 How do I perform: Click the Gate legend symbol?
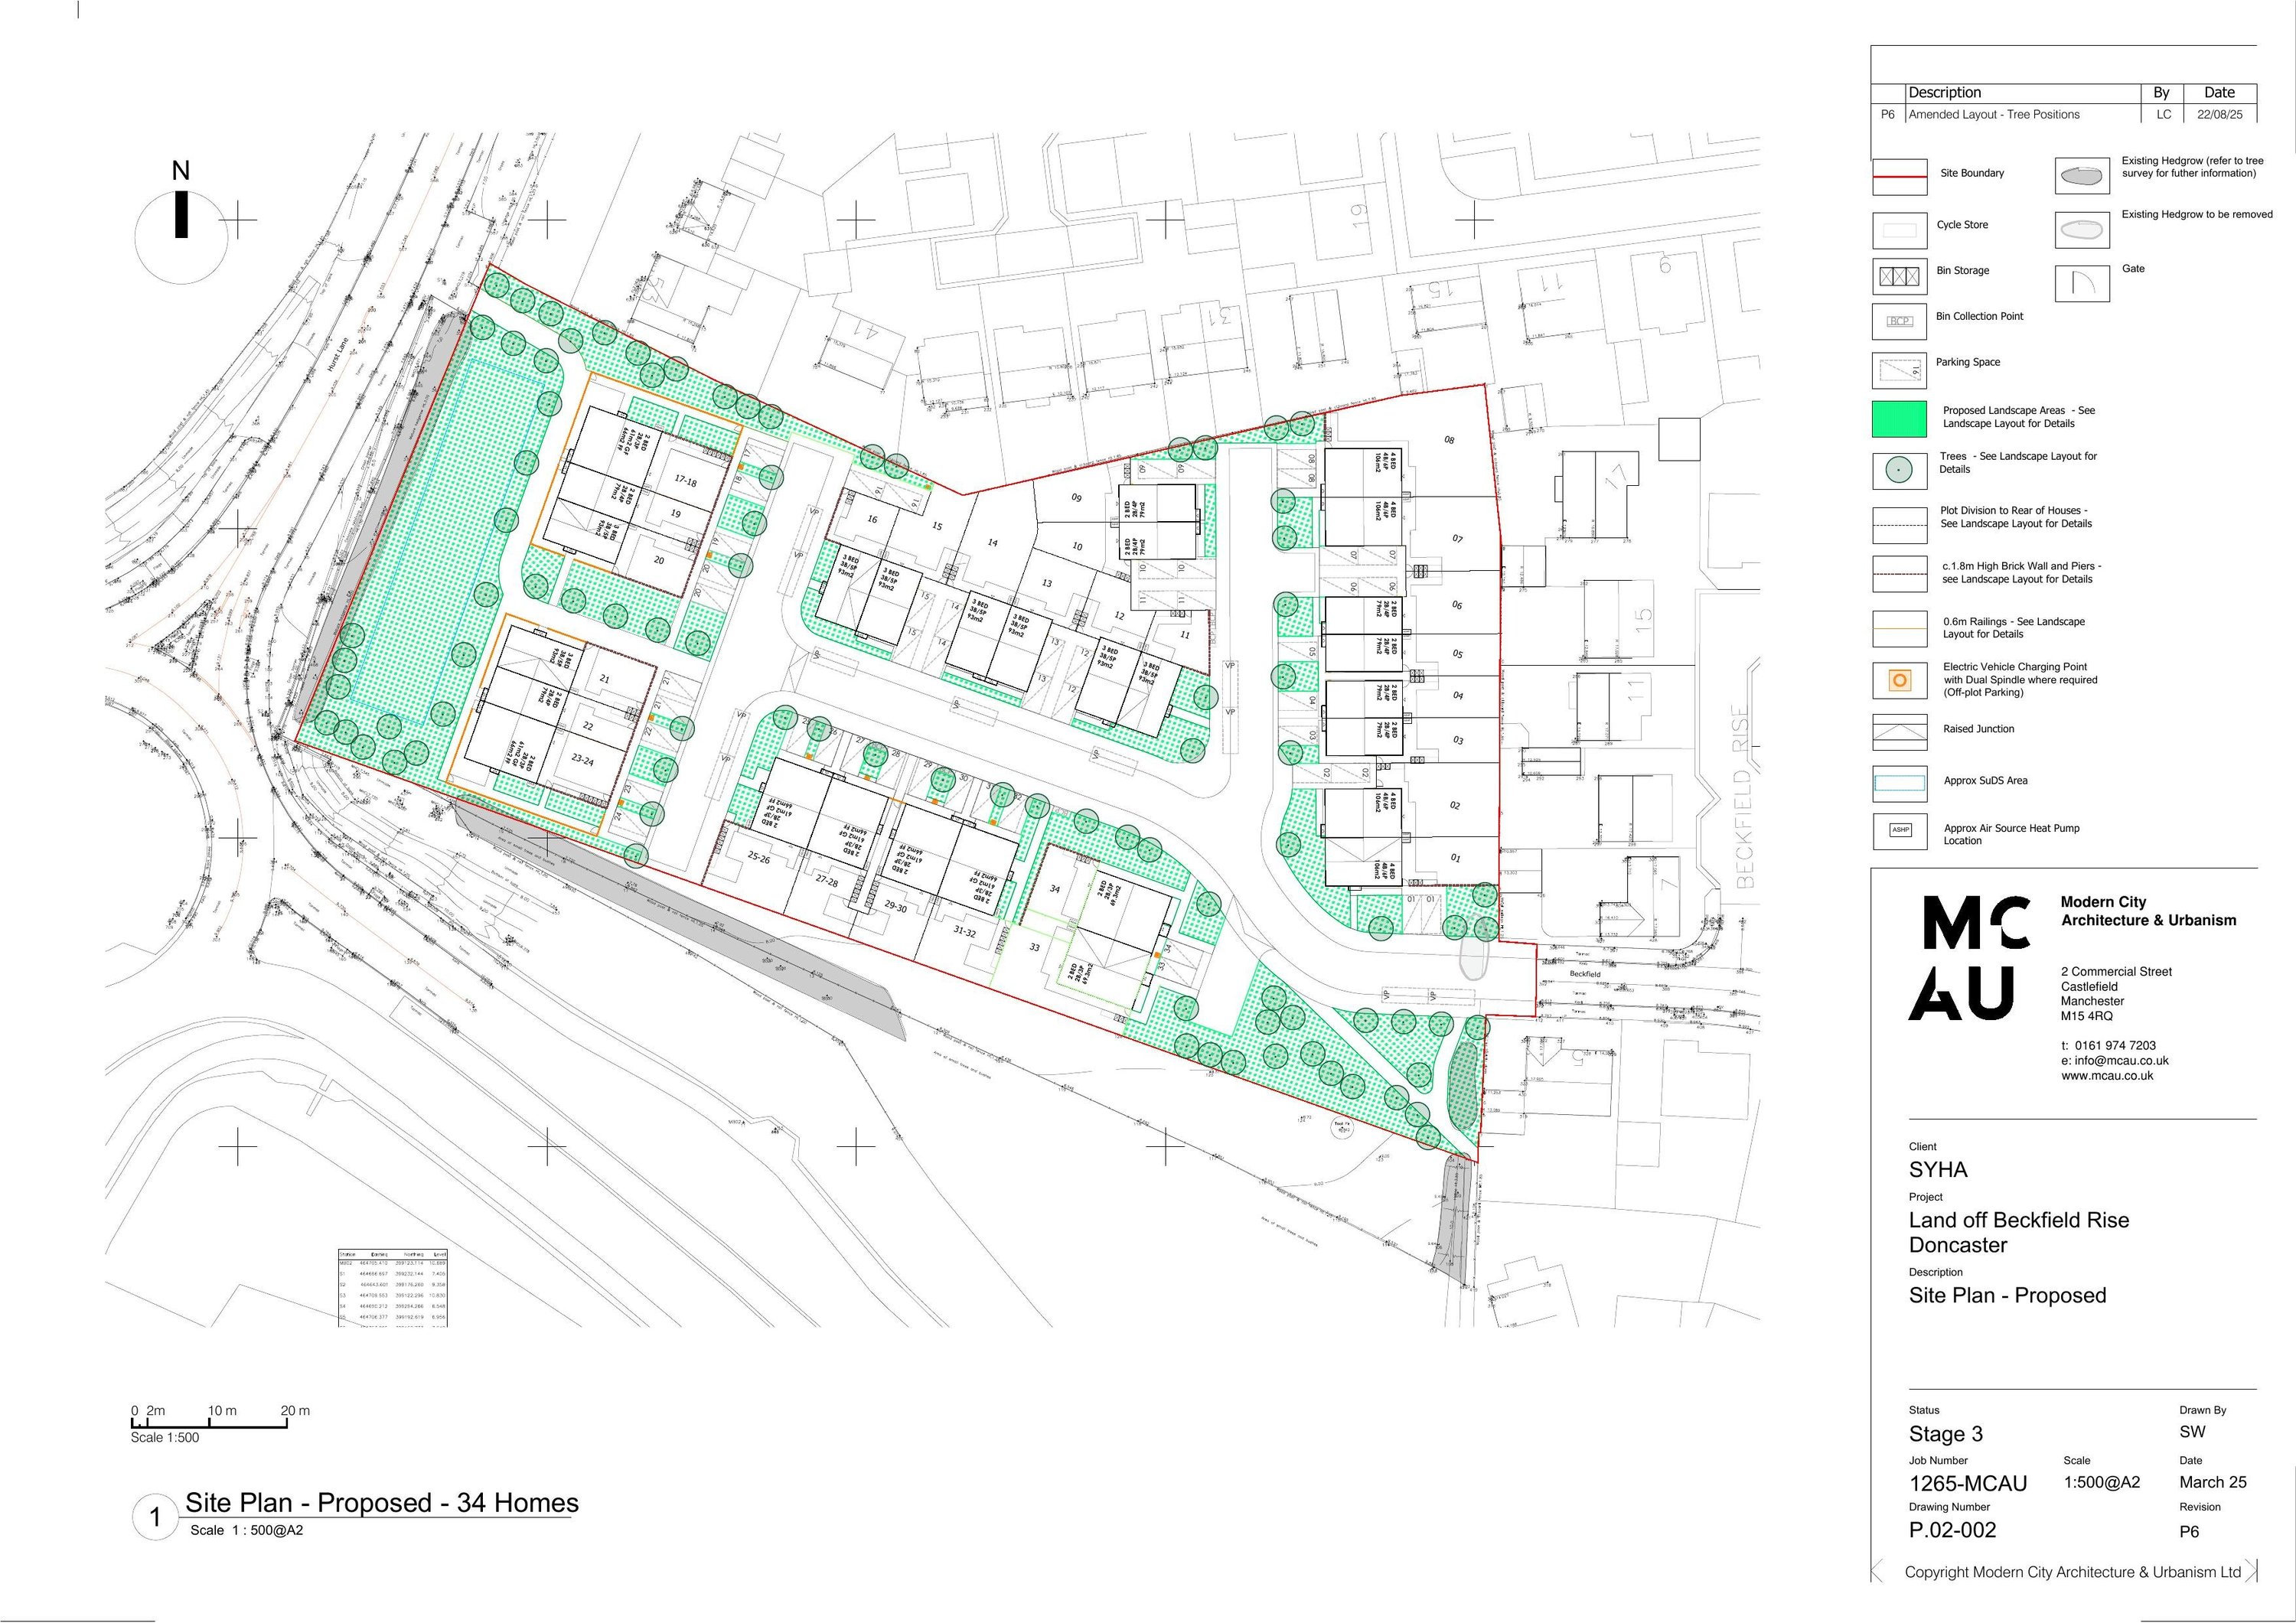2082,283
